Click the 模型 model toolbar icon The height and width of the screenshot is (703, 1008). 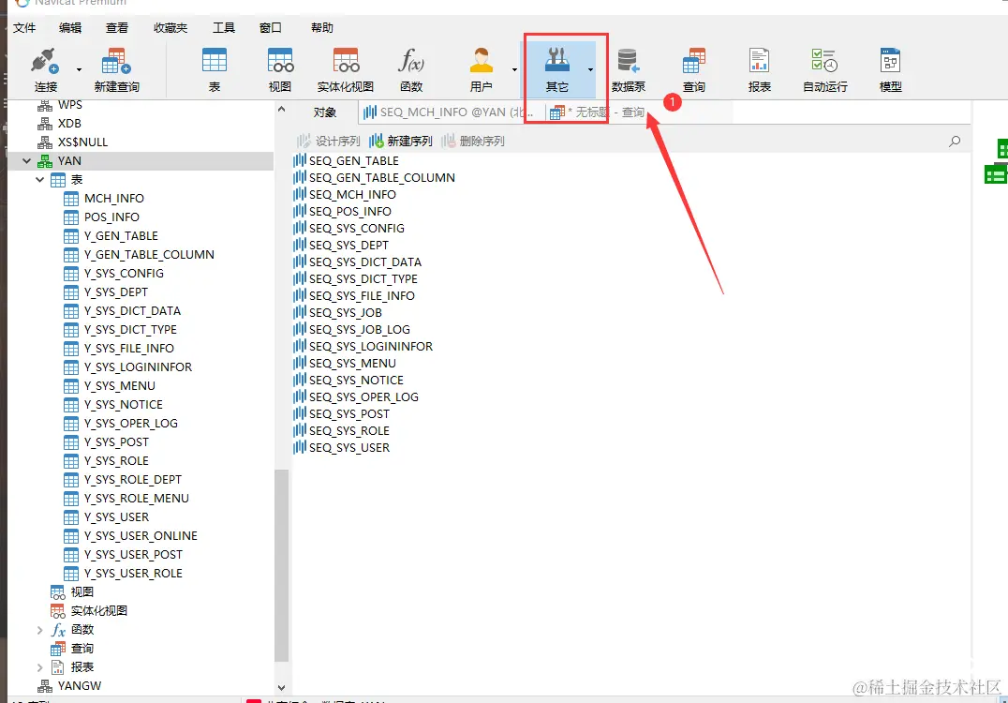pyautogui.click(x=890, y=68)
